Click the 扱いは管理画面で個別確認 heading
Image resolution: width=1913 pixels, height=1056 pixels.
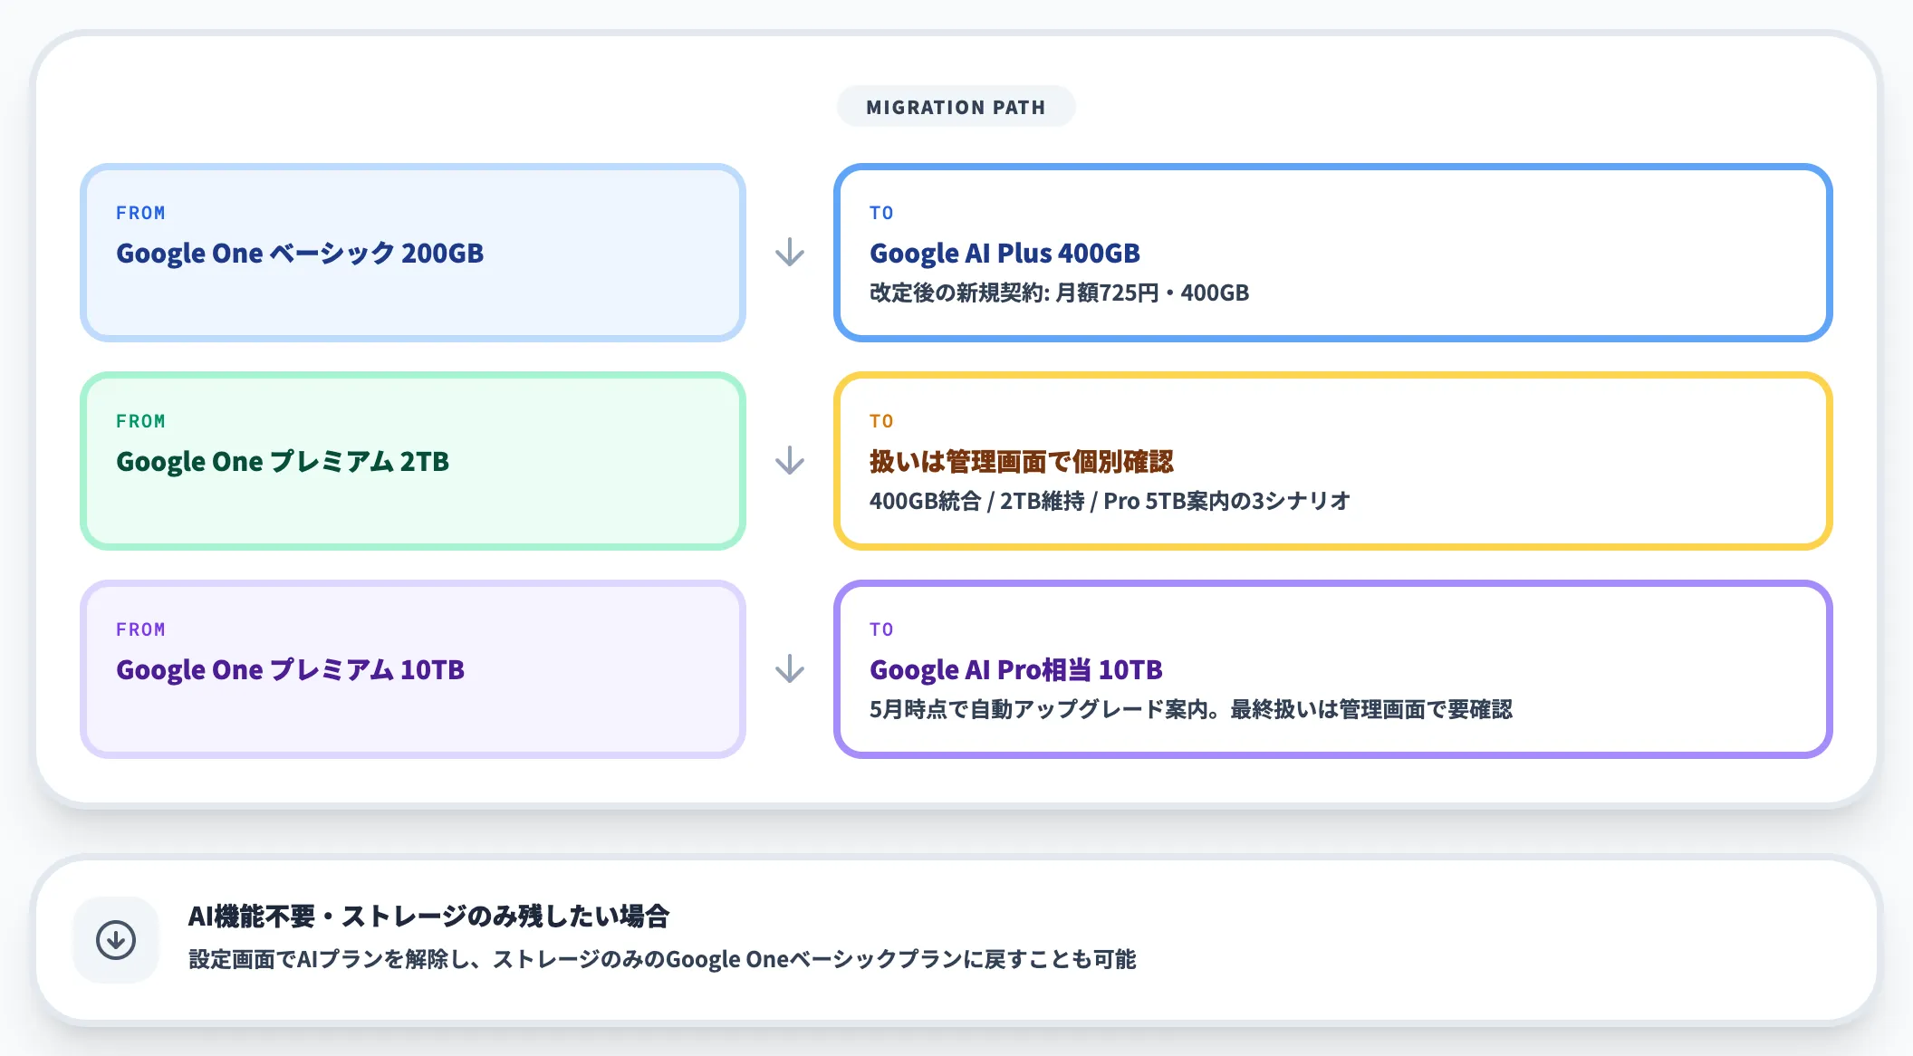1021,461
